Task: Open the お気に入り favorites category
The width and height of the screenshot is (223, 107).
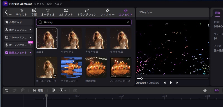Action: pyautogui.click(x=18, y=22)
